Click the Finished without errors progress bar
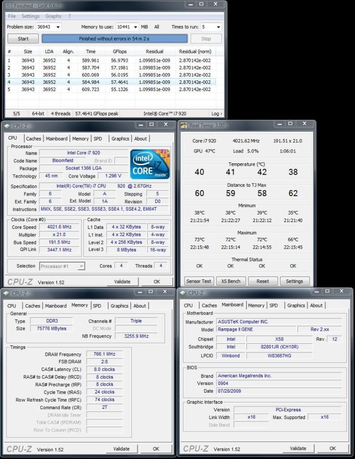The width and height of the screenshot is (355, 459). 114,39
